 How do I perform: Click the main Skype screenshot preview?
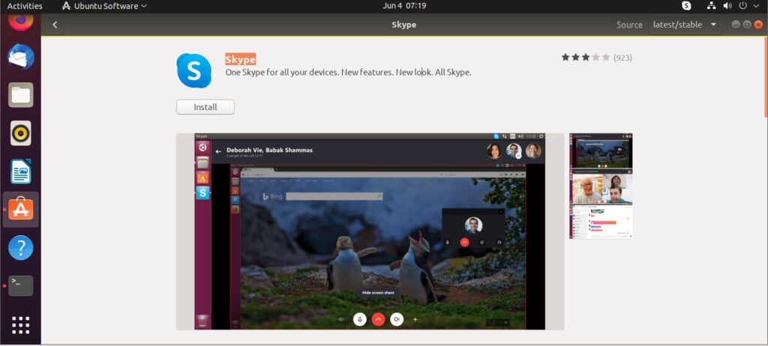pyautogui.click(x=370, y=231)
